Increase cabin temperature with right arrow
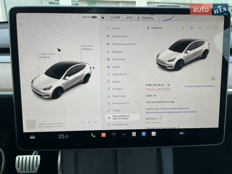The width and height of the screenshot is (232, 174). [72, 136]
